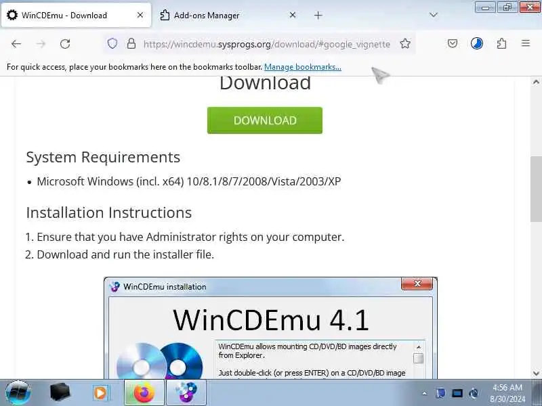Image resolution: width=542 pixels, height=406 pixels.
Task: Click the page scrollbar down arrow
Action: [536, 374]
